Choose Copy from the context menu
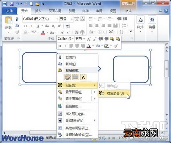 (x=77, y=64)
